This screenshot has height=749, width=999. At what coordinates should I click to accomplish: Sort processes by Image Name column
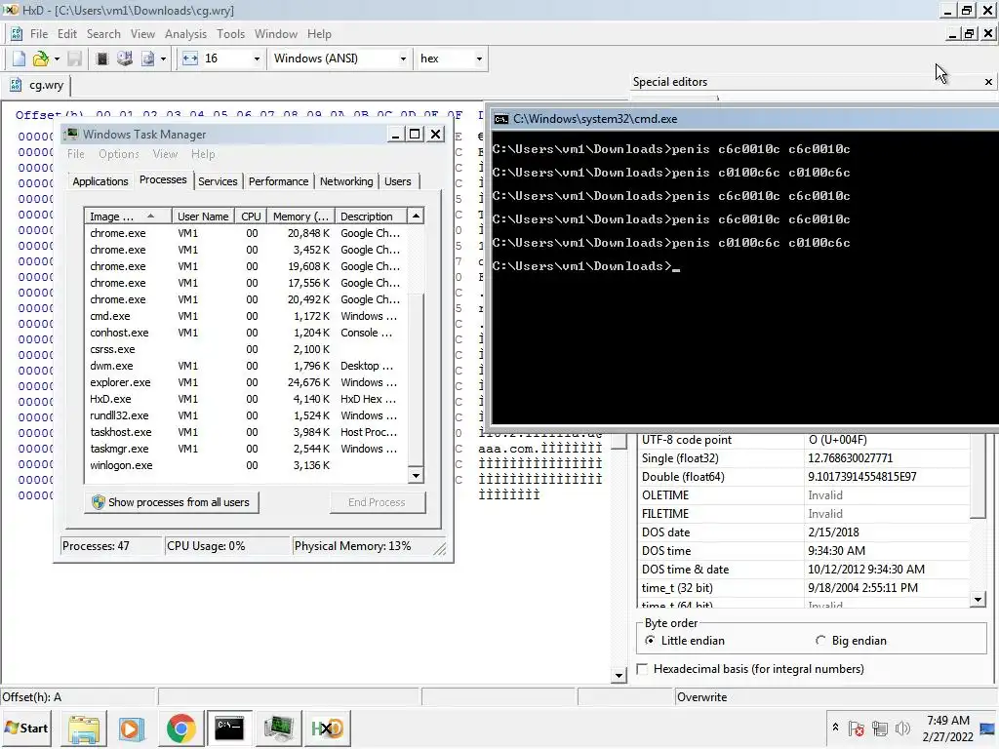pyautogui.click(x=128, y=217)
